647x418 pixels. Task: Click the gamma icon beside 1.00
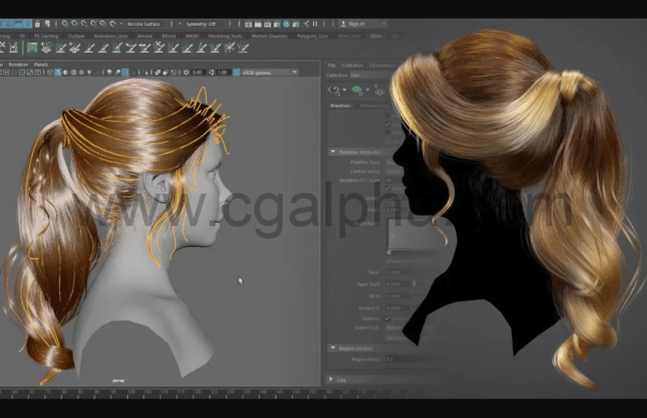212,73
